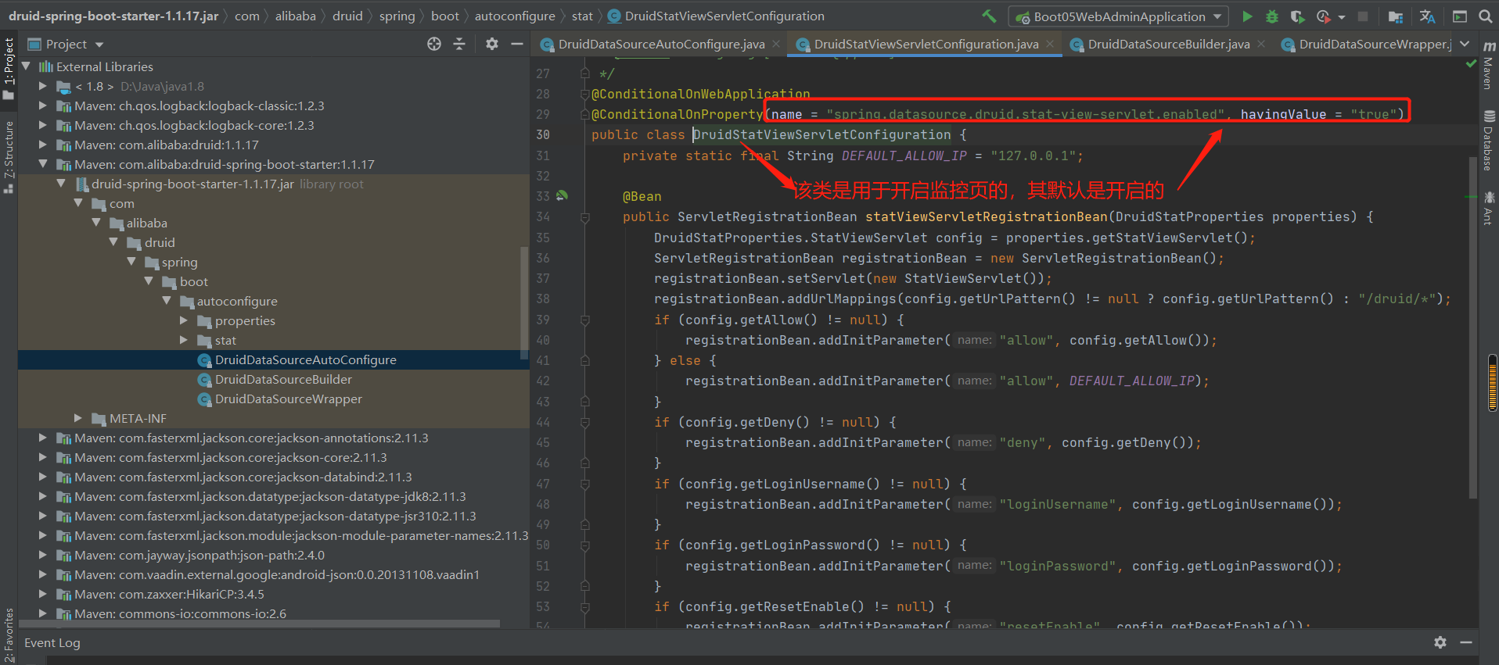Collapse the druid-spring-boot-starter-1.1.17.jar node
The image size is (1499, 665).
pyautogui.click(x=62, y=184)
